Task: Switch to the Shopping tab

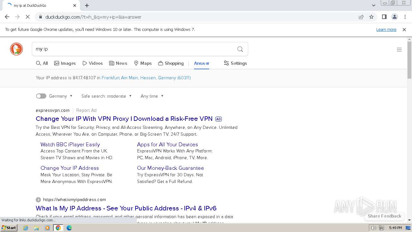Action: pyautogui.click(x=171, y=63)
